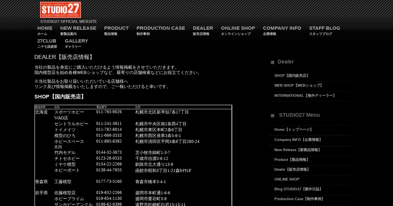Click the STUDIO27 logo
393x206 pixels.
(x=61, y=10)
